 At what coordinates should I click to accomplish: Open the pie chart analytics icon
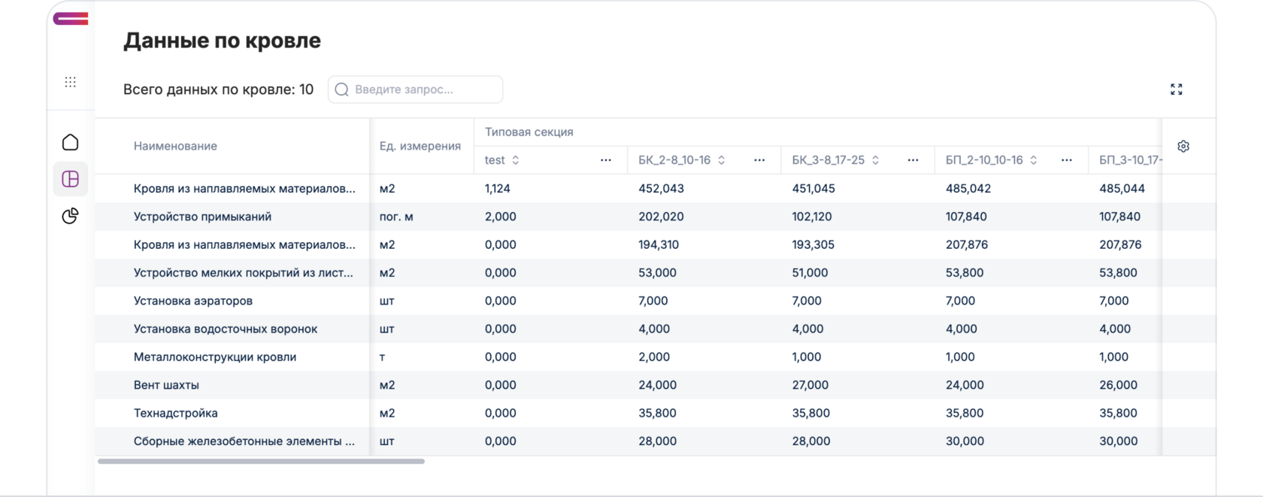[71, 217]
